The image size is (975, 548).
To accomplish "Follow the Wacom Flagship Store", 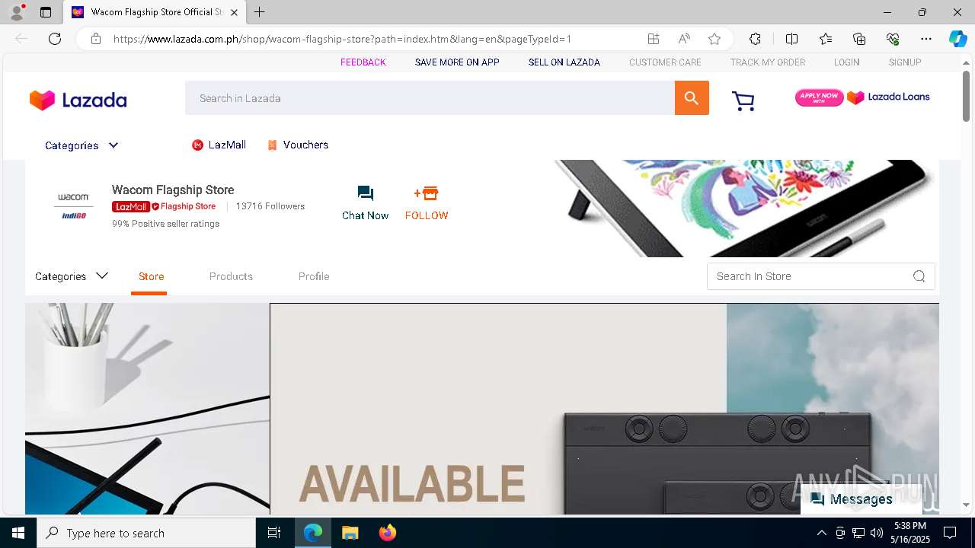I will (427, 203).
